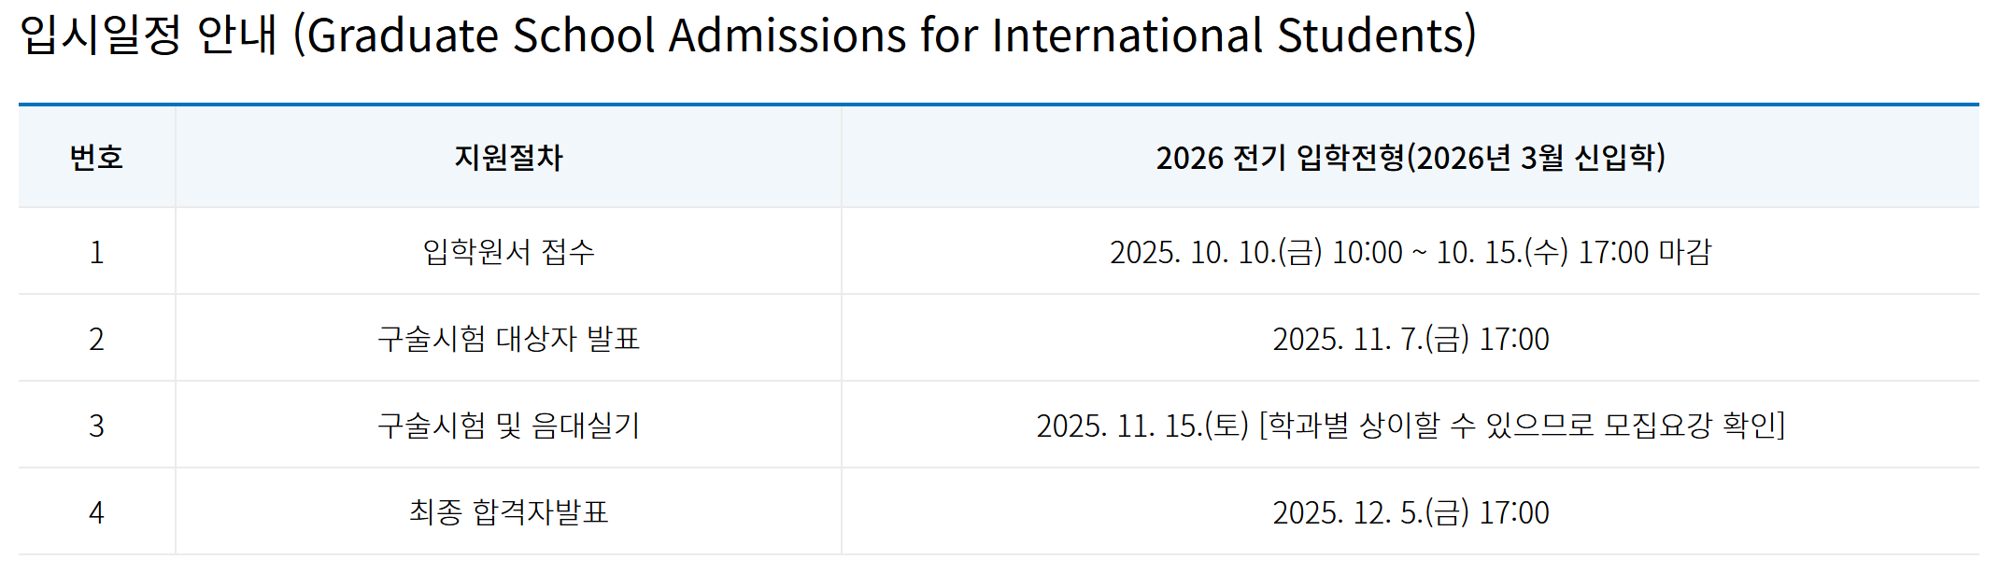Select 구술시험 대상자 발표 cell

click(x=508, y=339)
